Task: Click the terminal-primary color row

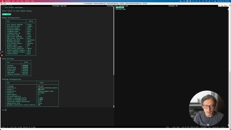Action: point(18,74)
